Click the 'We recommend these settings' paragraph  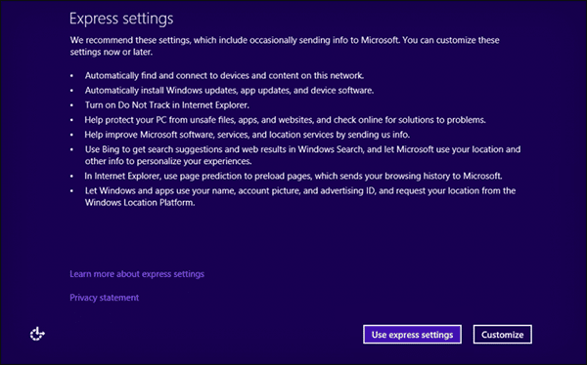click(285, 46)
